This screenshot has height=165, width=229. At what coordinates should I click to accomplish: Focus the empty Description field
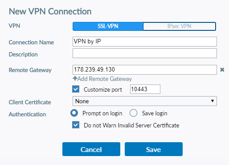tap(145, 53)
